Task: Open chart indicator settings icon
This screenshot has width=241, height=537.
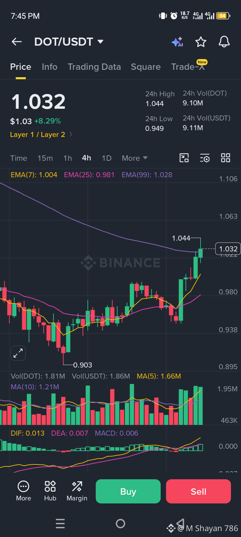Action: click(x=205, y=158)
